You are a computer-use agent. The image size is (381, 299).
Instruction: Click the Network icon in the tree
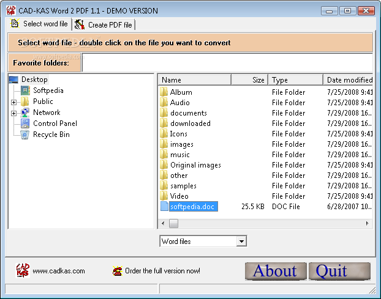point(25,113)
